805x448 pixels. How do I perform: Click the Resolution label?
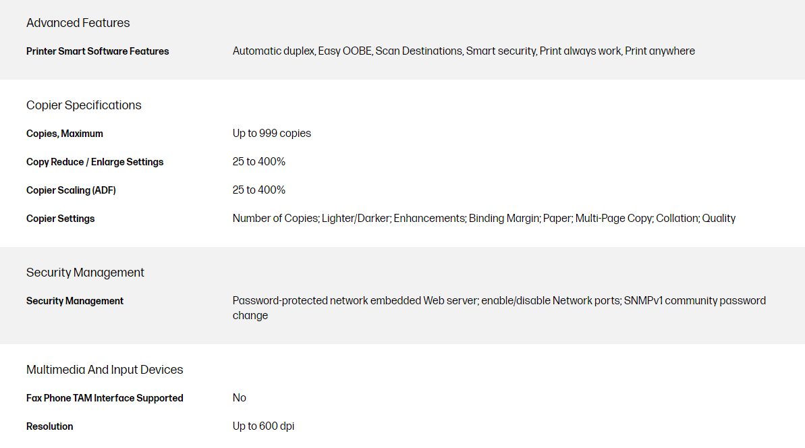point(49,426)
